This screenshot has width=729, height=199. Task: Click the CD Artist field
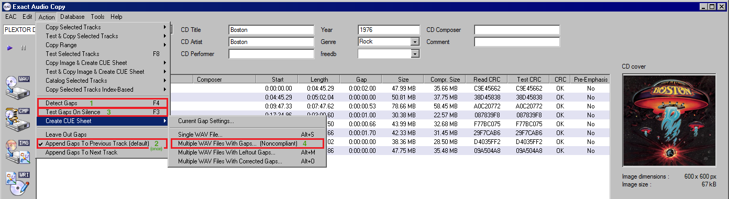coord(271,42)
